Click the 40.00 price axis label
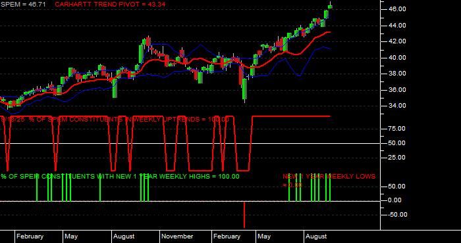This screenshot has width=461, height=243. coord(397,58)
